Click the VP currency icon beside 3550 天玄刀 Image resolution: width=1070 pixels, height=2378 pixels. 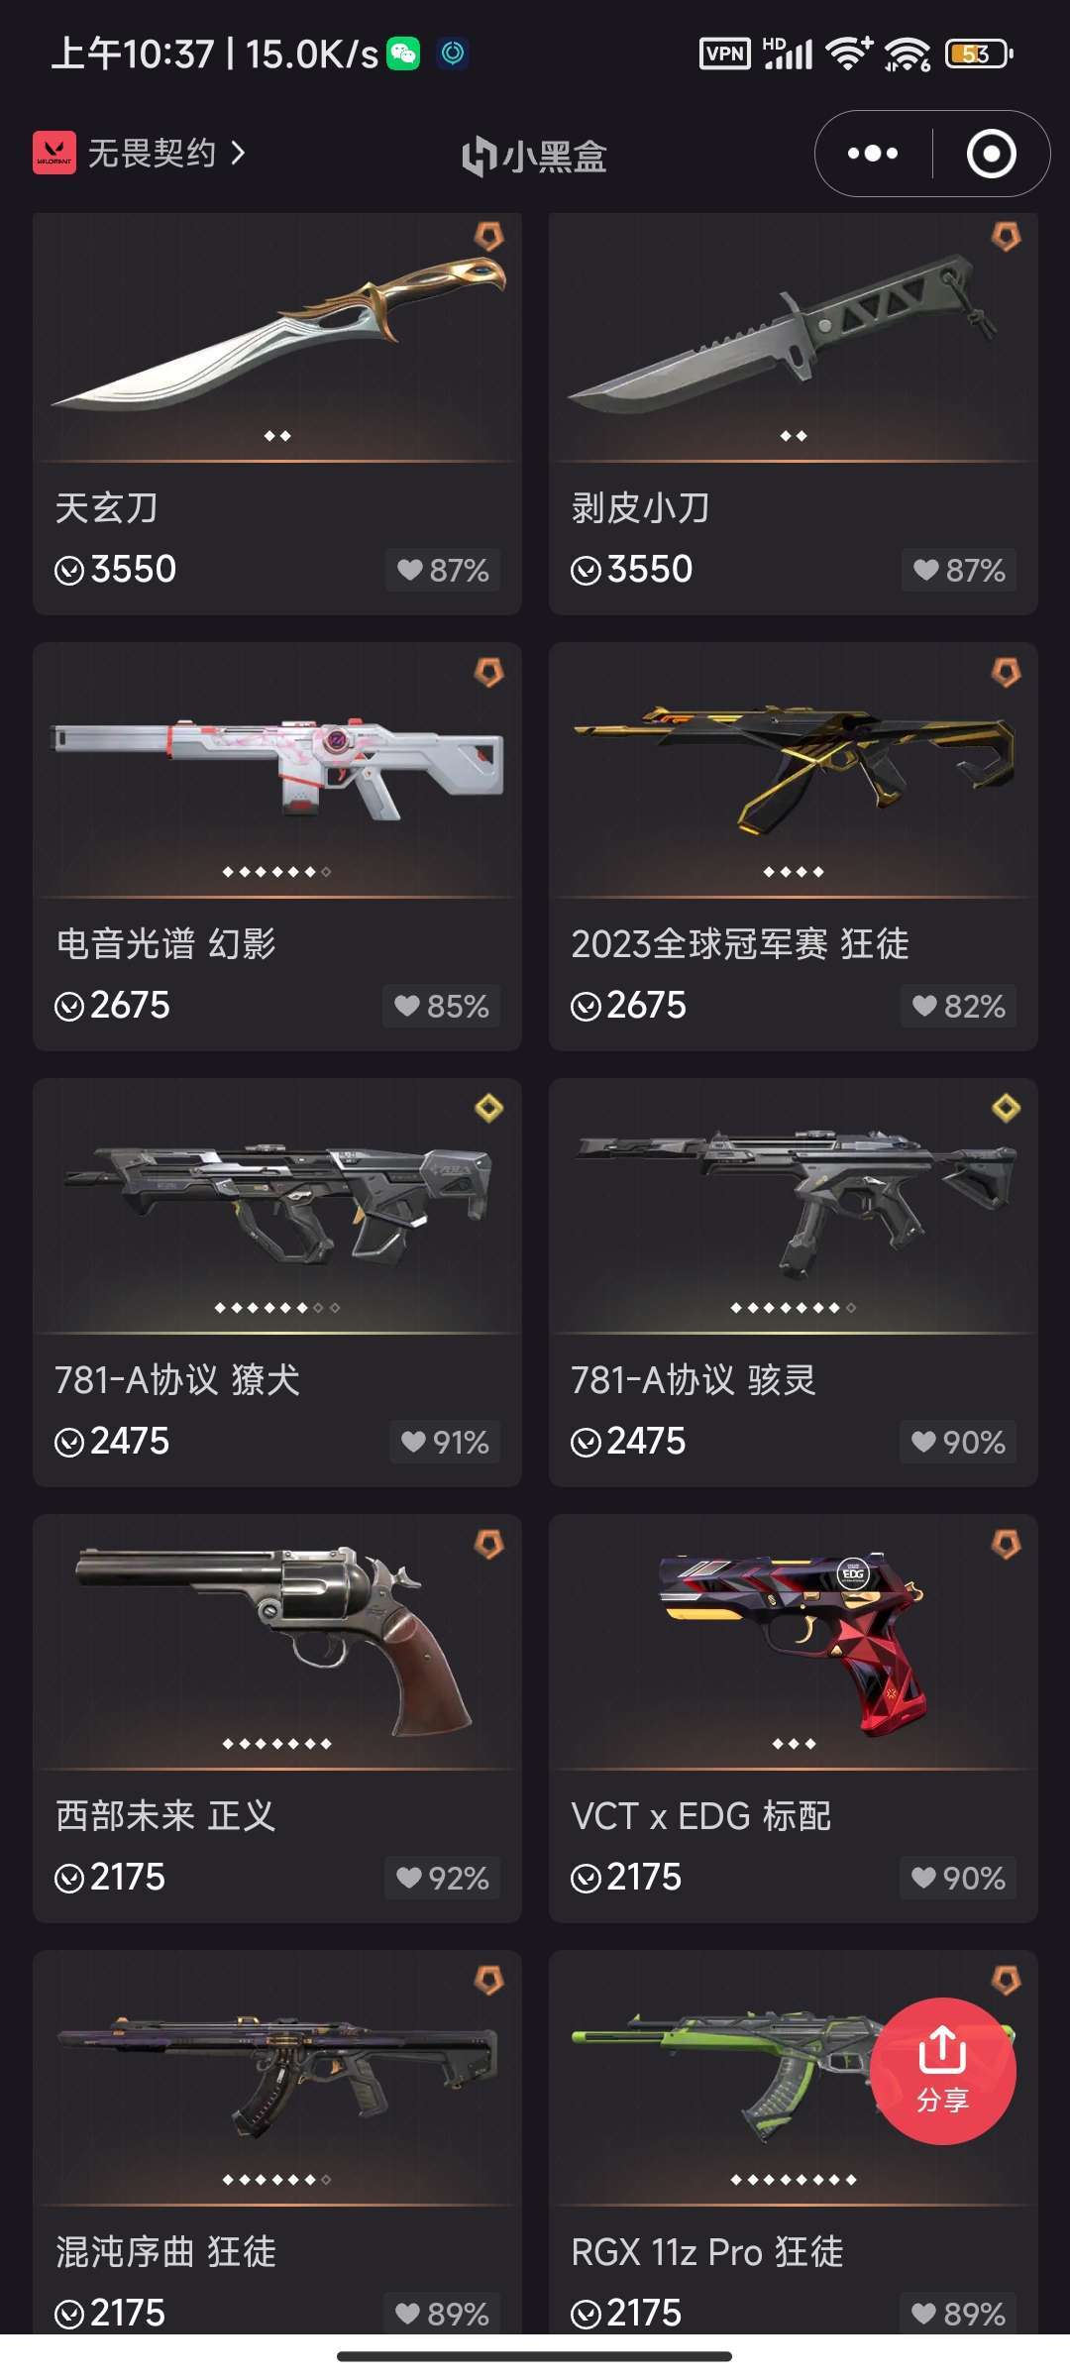pyautogui.click(x=69, y=571)
